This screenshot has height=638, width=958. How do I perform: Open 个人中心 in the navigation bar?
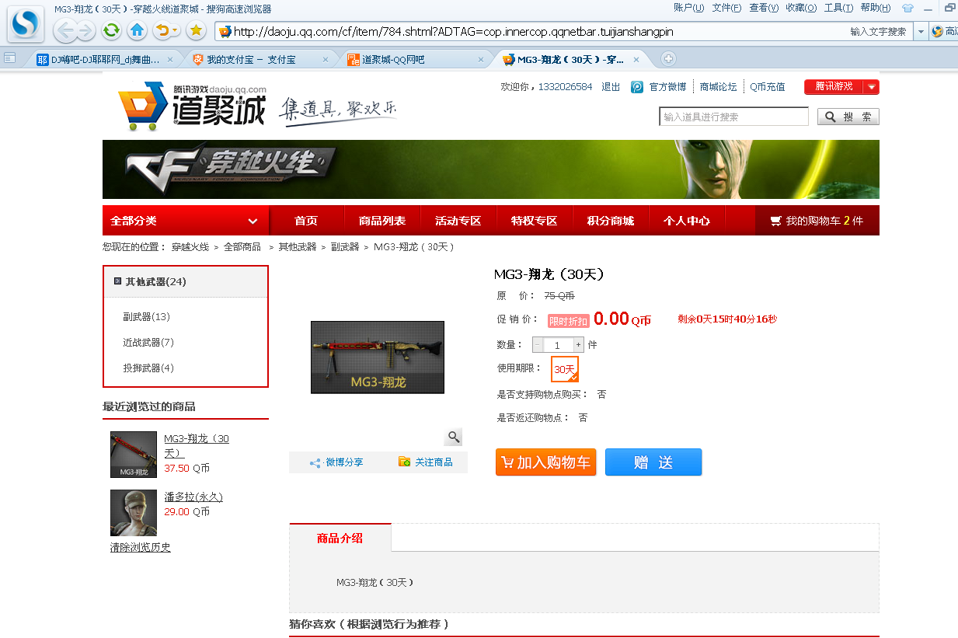pyautogui.click(x=687, y=221)
